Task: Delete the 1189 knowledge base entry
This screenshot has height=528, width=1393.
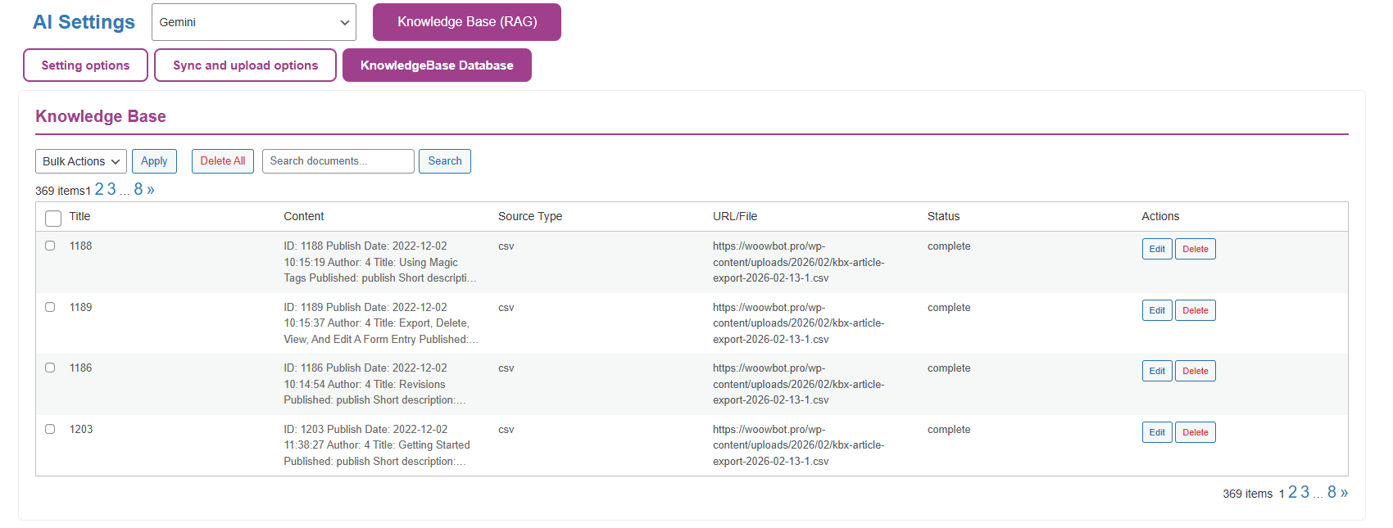Action: tap(1195, 310)
